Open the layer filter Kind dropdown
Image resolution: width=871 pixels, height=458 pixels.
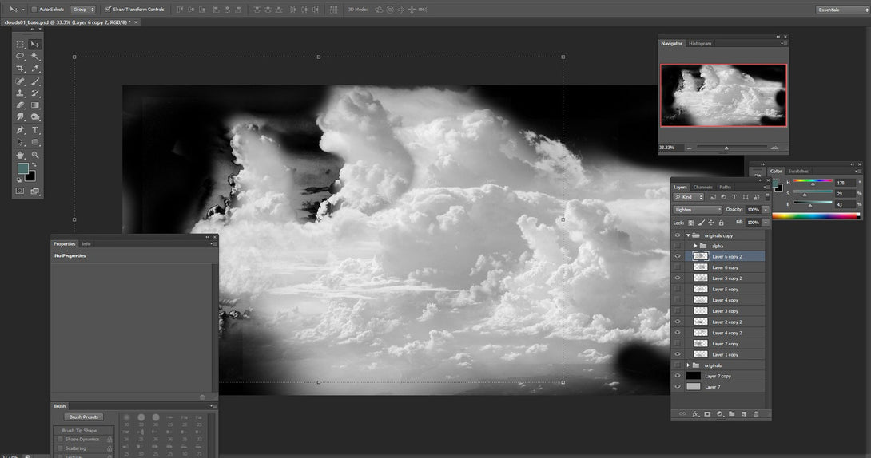tap(689, 197)
